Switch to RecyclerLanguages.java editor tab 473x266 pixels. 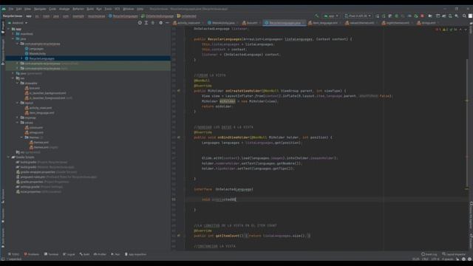point(284,23)
